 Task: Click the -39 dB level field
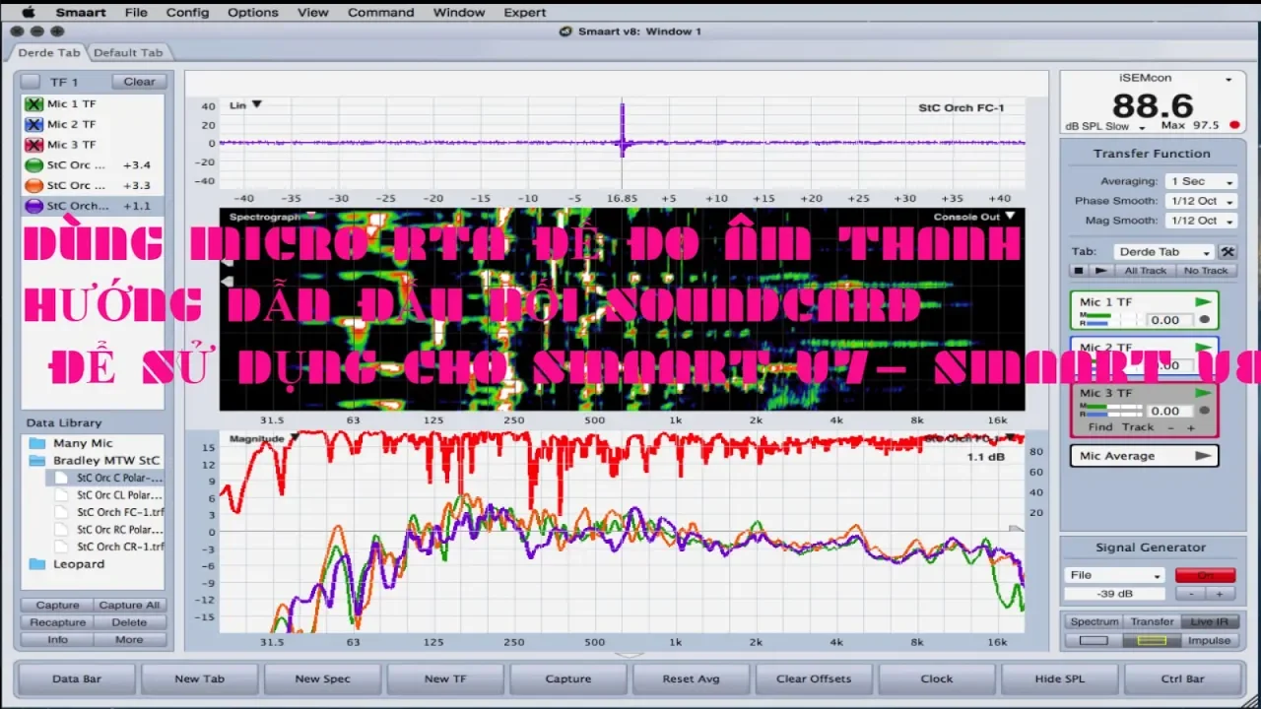(1114, 594)
